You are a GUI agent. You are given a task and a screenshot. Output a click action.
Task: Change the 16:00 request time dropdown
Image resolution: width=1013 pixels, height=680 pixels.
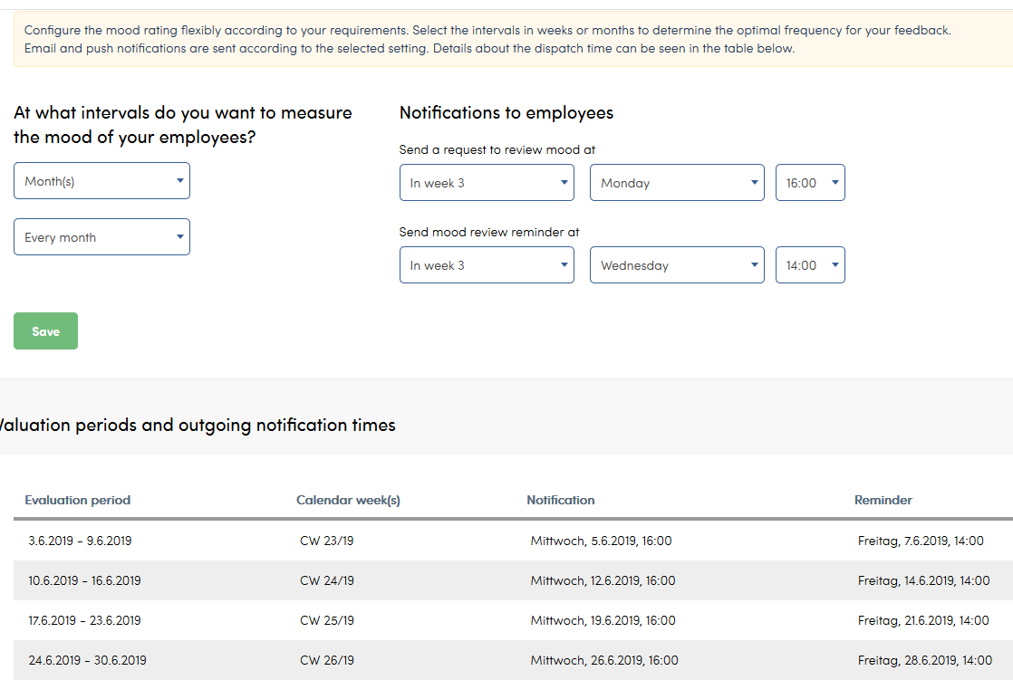pos(810,183)
